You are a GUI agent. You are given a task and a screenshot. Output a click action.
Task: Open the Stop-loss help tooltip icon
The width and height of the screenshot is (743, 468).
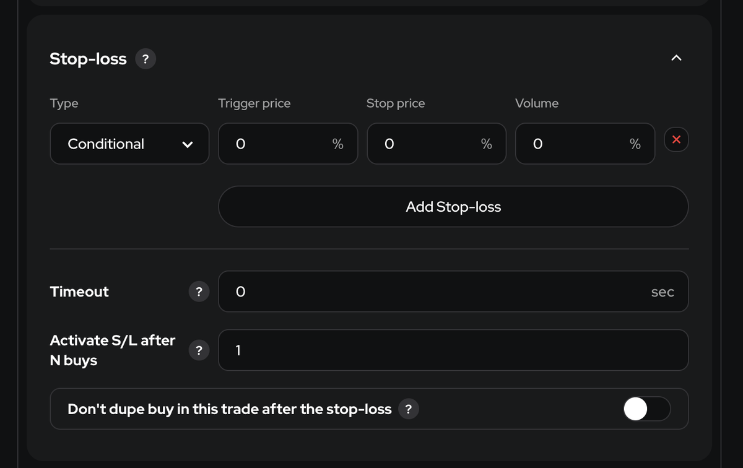pos(145,59)
